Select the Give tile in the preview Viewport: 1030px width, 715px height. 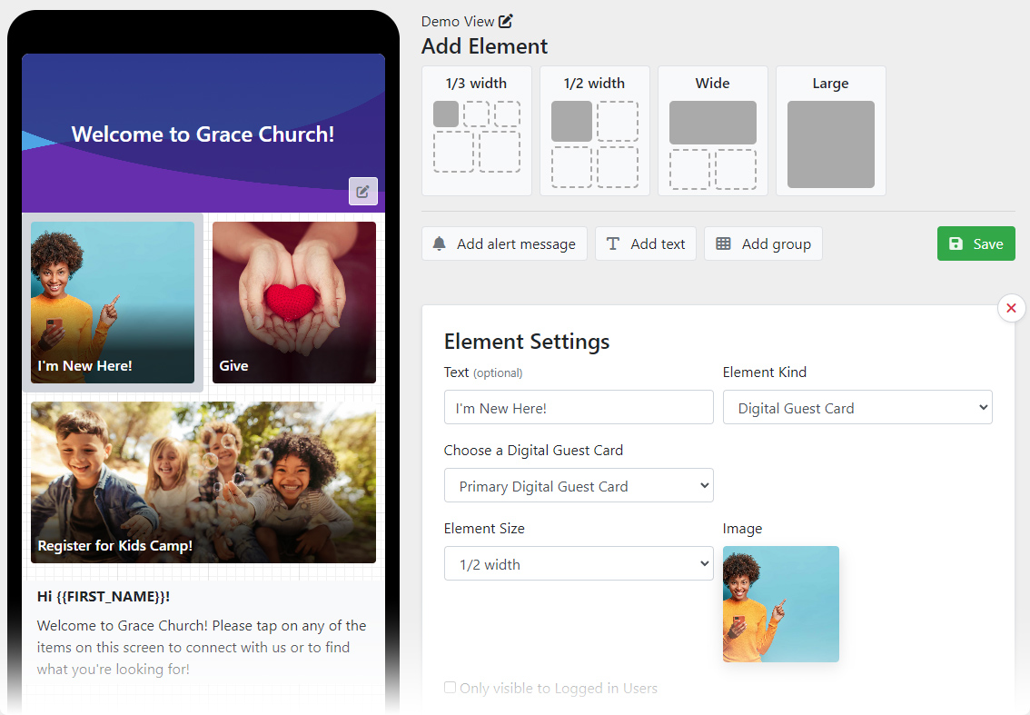[x=294, y=303]
